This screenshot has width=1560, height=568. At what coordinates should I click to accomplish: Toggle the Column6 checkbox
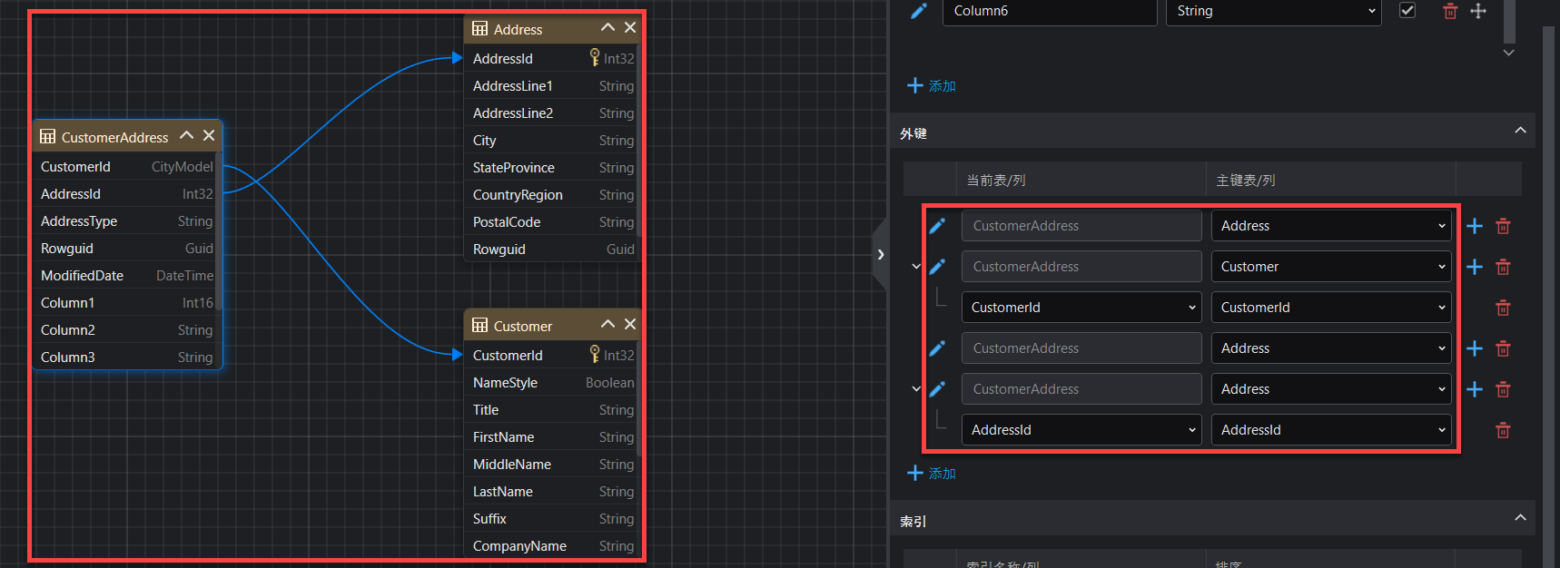point(1407,10)
